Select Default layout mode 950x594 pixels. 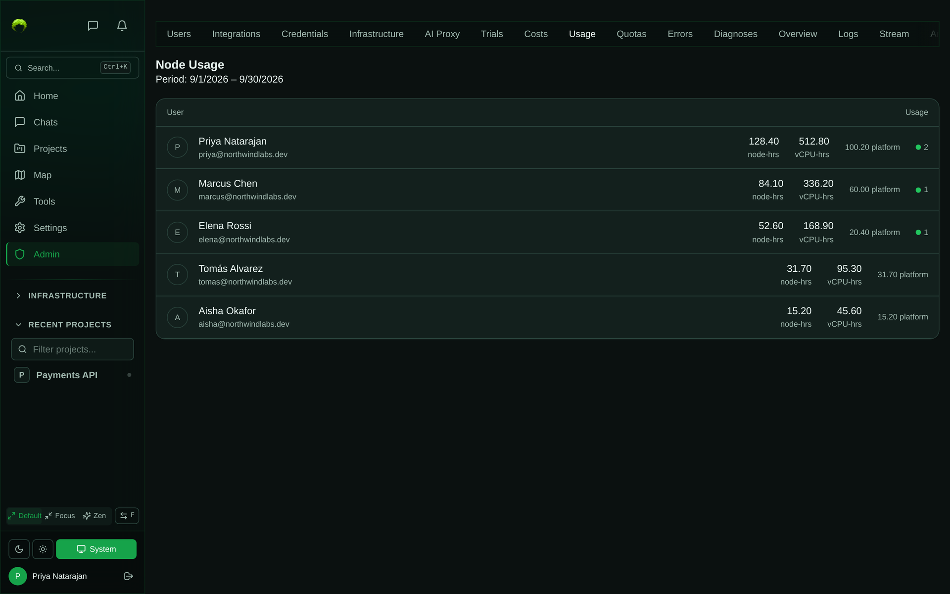[x=25, y=515]
